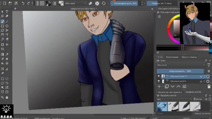Select the Polygonal Selection tool
This screenshot has width=212, height=119.
coord(2,83)
